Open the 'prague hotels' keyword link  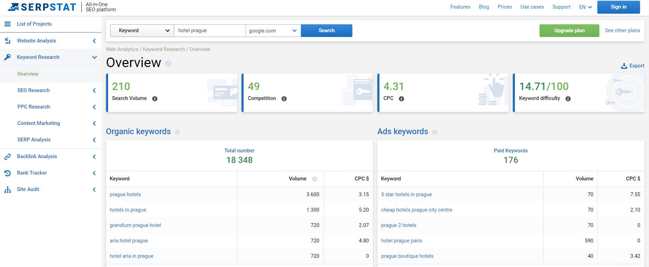125,194
